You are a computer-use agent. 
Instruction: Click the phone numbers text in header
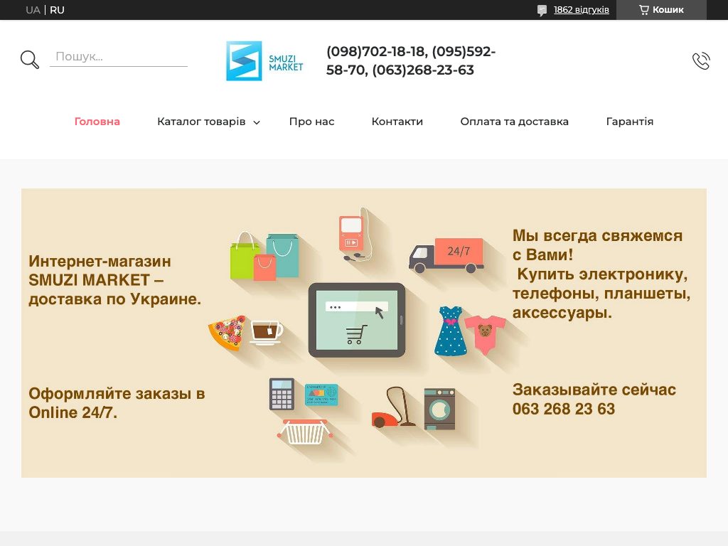click(x=411, y=61)
